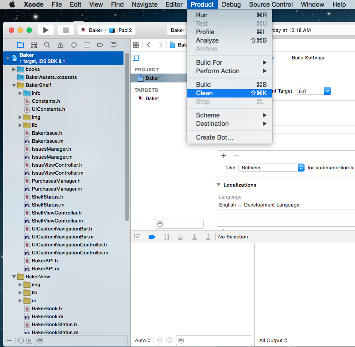
Task: Show the Project navigator folder icon
Action: 21,45
